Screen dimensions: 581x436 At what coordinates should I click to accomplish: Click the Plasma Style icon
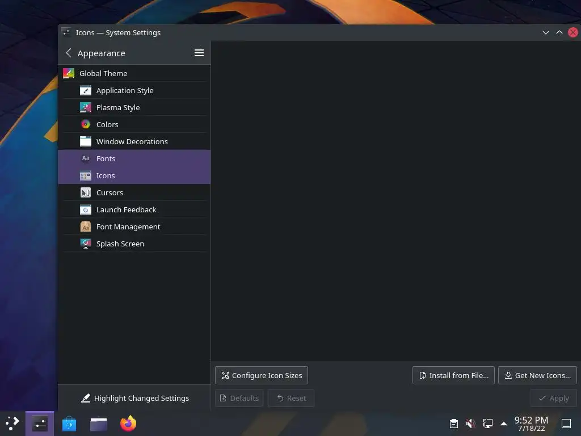point(86,107)
